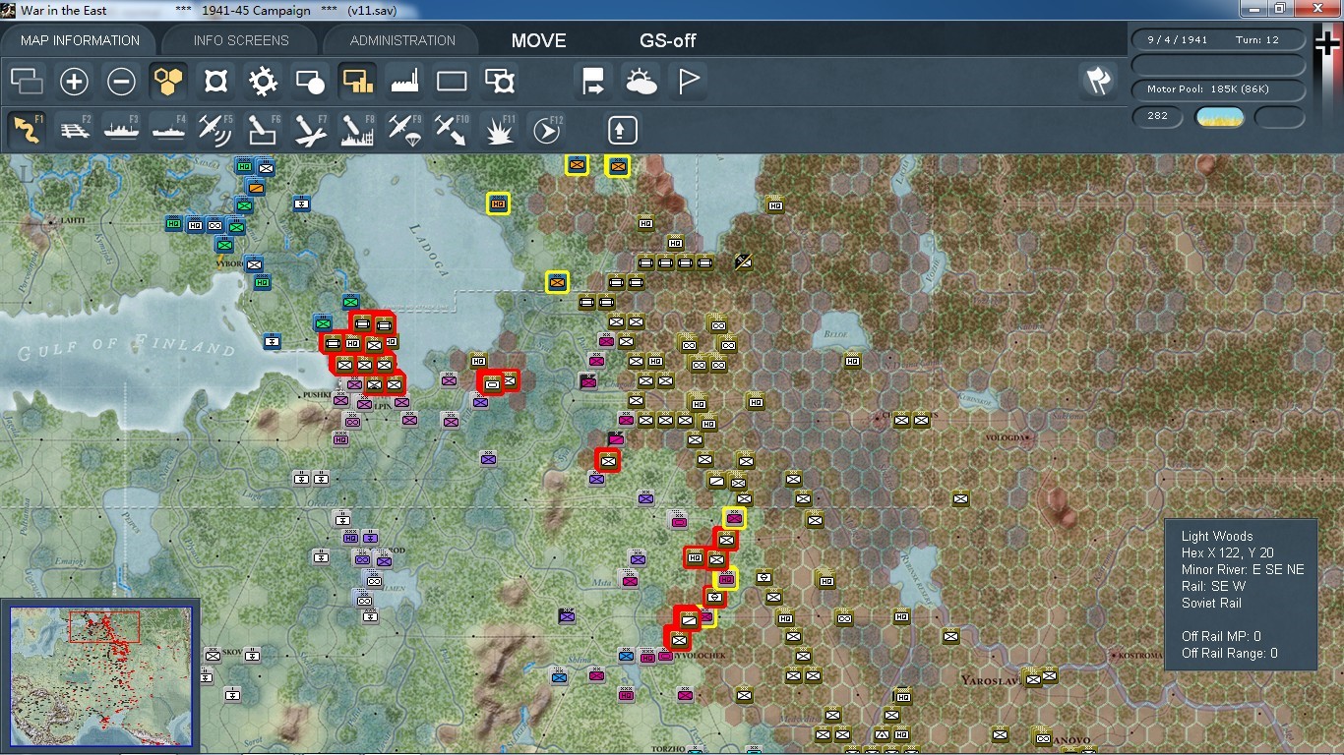This screenshot has width=1344, height=755.
Task: Click the rectangles with gear toolbar icon
Action: (499, 82)
